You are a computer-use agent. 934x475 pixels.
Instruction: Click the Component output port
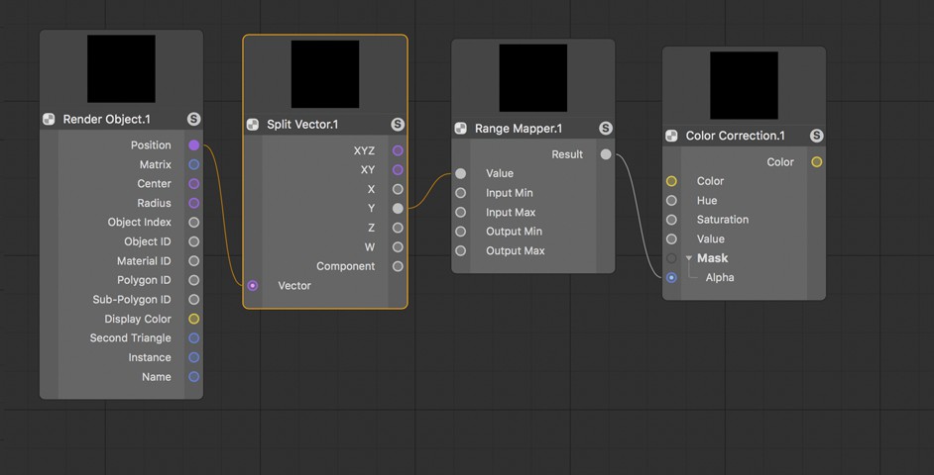click(398, 266)
